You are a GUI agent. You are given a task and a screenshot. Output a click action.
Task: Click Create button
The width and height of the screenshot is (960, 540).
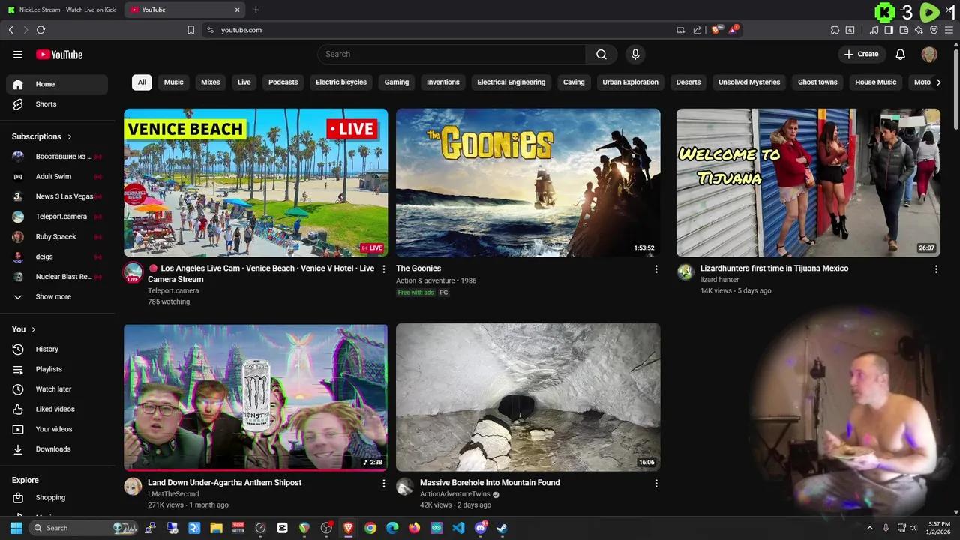point(861,54)
